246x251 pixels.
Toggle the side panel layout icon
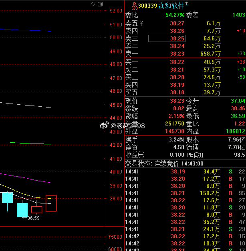100,4
